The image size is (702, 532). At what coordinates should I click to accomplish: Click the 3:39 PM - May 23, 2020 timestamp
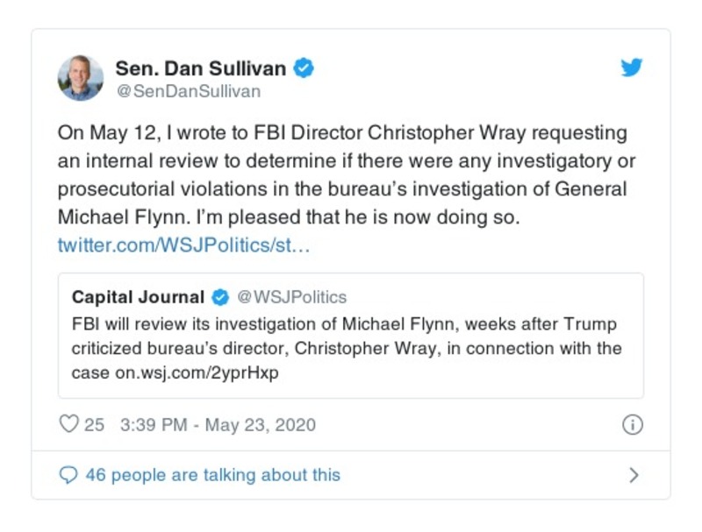(x=218, y=425)
